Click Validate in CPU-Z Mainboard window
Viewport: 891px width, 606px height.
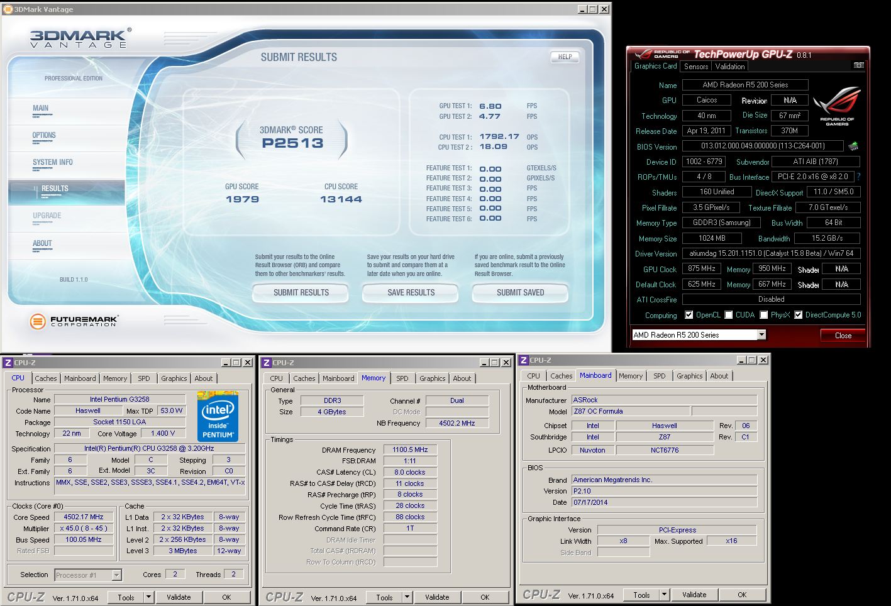(x=694, y=595)
